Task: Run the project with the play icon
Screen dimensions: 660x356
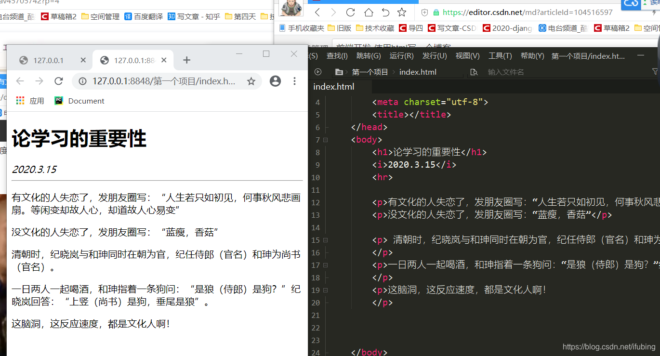Action: [x=318, y=72]
